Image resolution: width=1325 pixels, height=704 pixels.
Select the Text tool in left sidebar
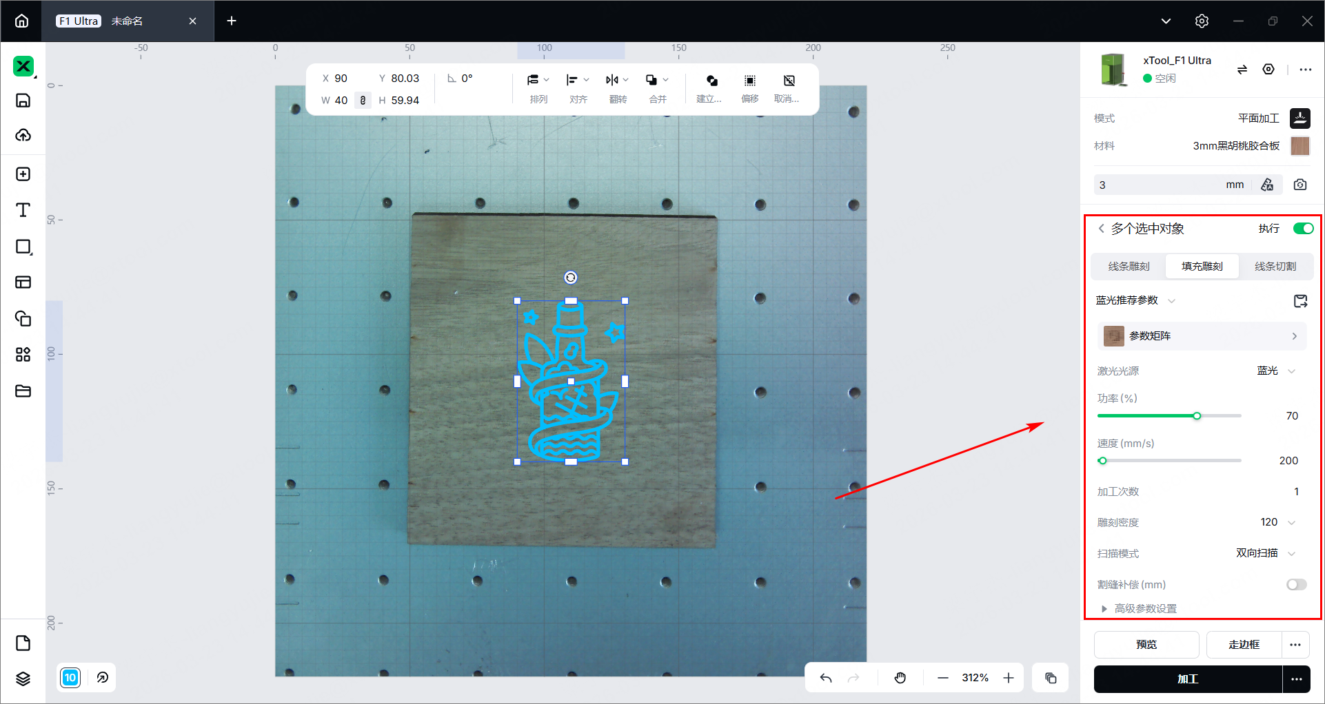tap(23, 210)
